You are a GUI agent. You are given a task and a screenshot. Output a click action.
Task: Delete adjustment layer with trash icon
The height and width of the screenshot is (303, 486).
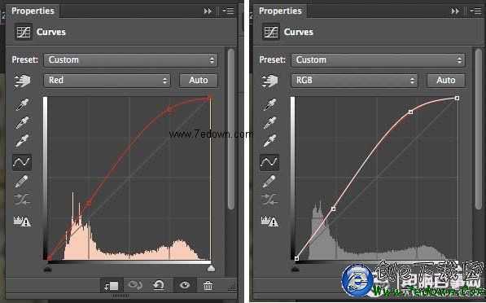pyautogui.click(x=208, y=285)
